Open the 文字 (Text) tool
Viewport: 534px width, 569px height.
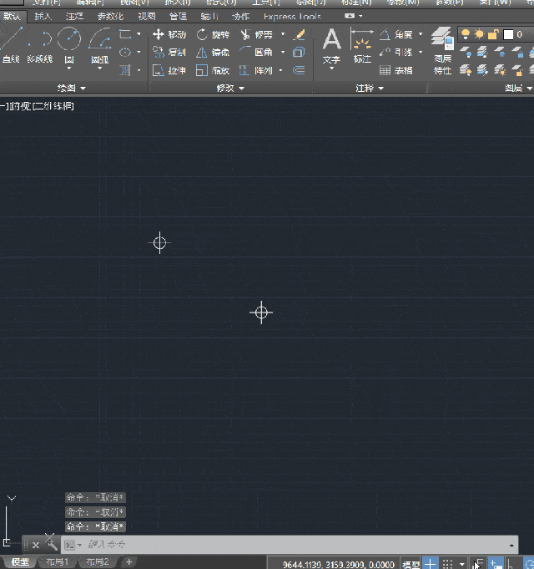point(331,44)
